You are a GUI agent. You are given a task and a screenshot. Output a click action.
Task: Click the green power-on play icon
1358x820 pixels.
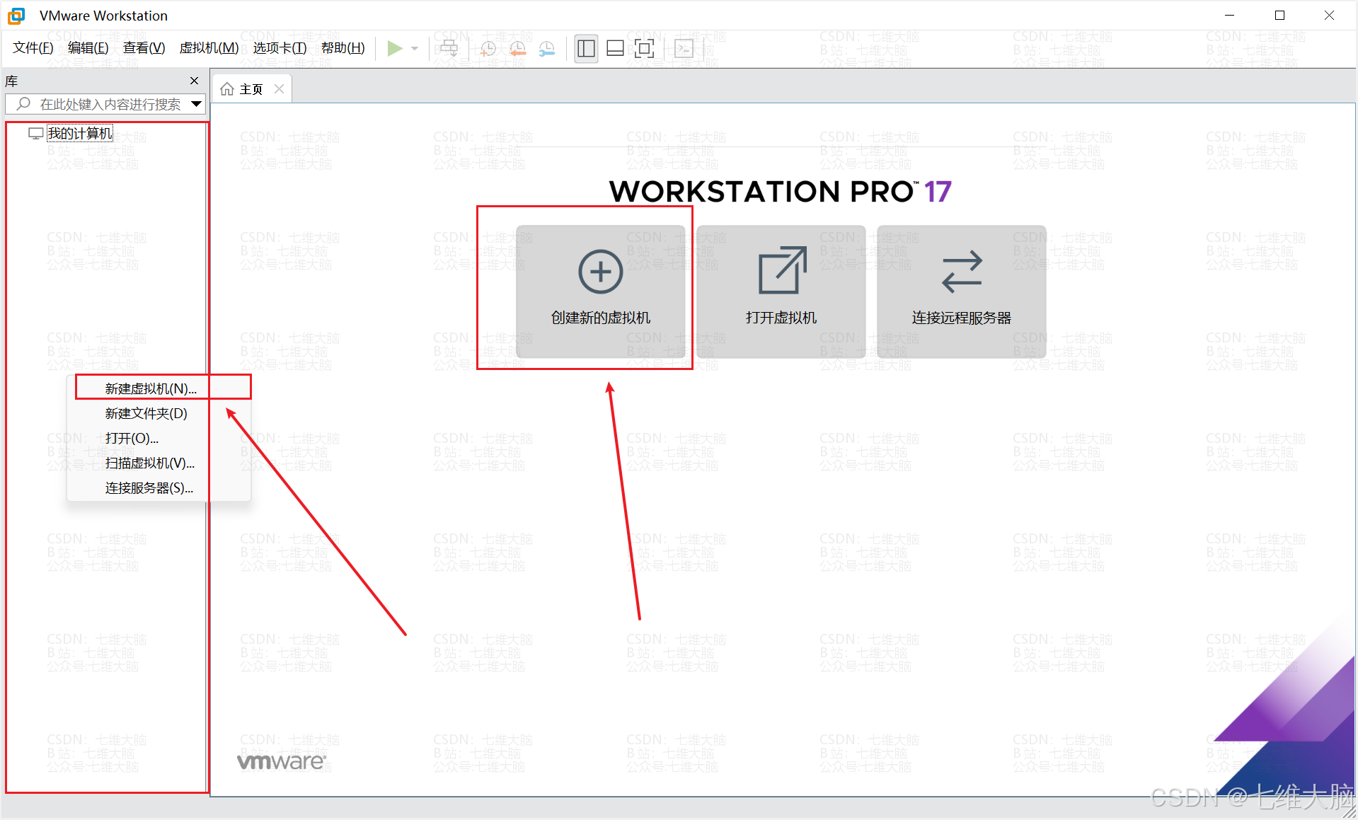[x=395, y=48]
